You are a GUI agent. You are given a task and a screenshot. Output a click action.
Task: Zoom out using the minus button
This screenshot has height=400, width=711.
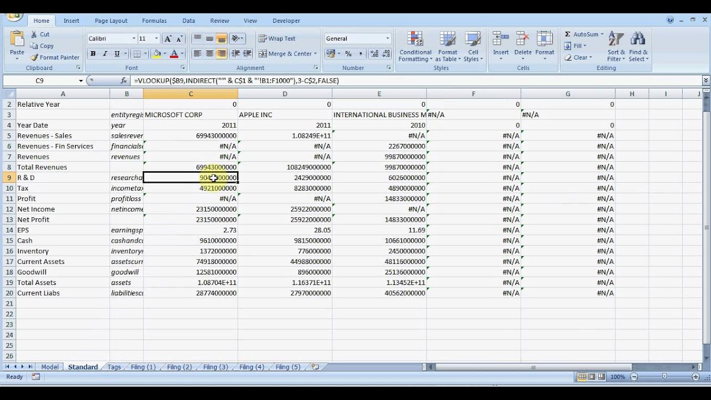pos(634,377)
